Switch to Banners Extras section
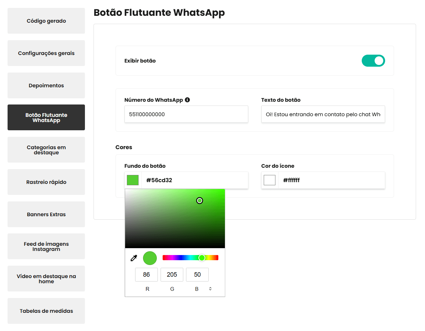The height and width of the screenshot is (331, 425). click(46, 214)
